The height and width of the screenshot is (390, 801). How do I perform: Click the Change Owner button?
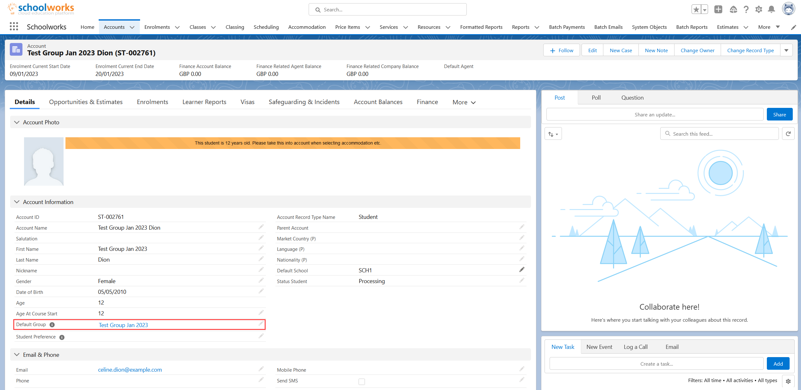coord(697,50)
